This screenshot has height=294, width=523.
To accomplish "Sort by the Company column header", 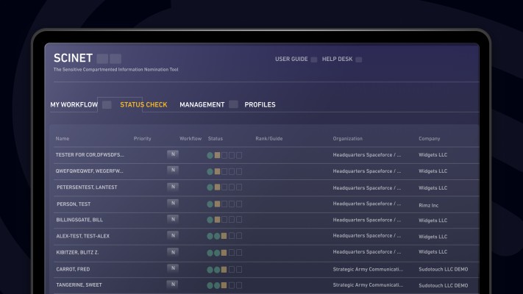I will [x=430, y=139].
